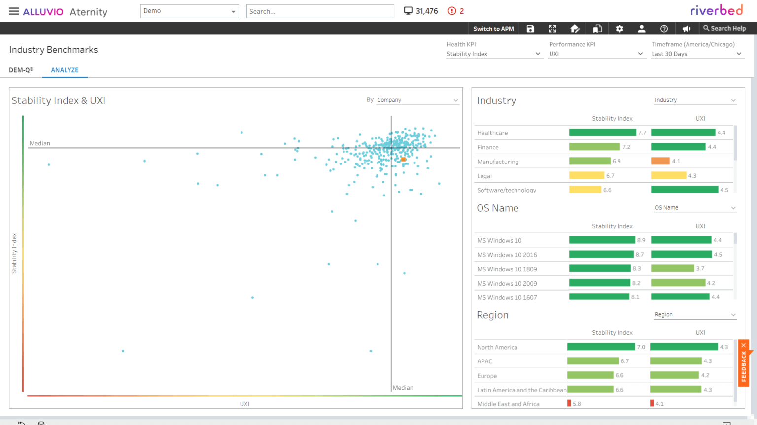Viewport: 757px width, 425px height.
Task: Open the bookmarked reports icon
Action: coord(597,28)
